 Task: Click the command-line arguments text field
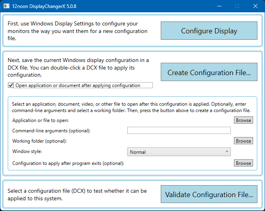[x=179, y=130]
